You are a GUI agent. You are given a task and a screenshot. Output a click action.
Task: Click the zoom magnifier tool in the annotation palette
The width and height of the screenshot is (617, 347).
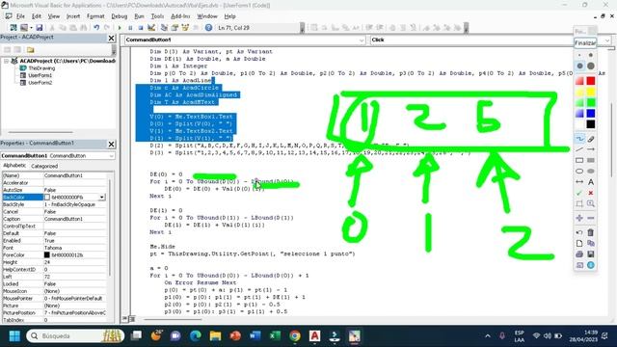(591, 203)
